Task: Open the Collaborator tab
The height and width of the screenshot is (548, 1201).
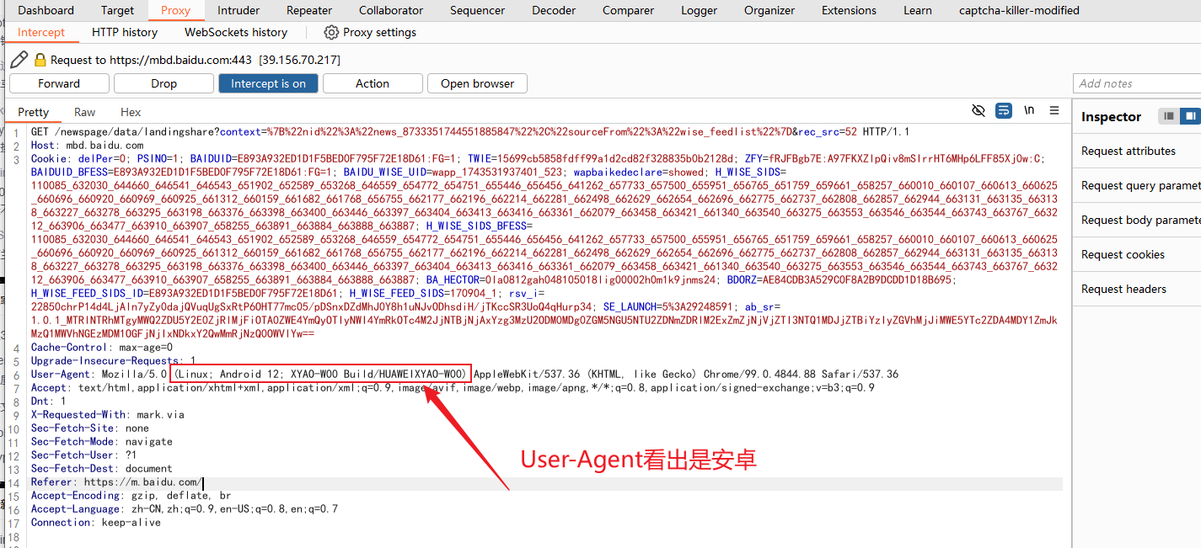Action: (391, 10)
